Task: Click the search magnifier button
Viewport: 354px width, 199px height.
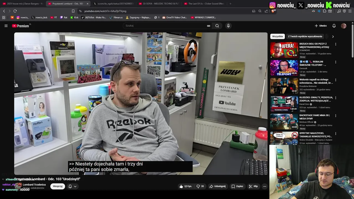Action: (217, 26)
